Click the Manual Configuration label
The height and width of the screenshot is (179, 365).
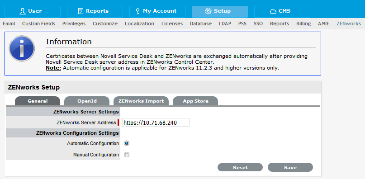(x=96, y=155)
